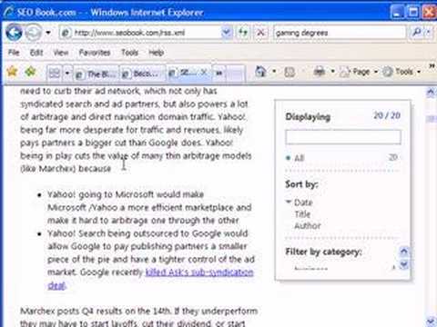The height and width of the screenshot is (327, 437).
Task: Select the All feed items filter
Action: pyautogui.click(x=299, y=158)
